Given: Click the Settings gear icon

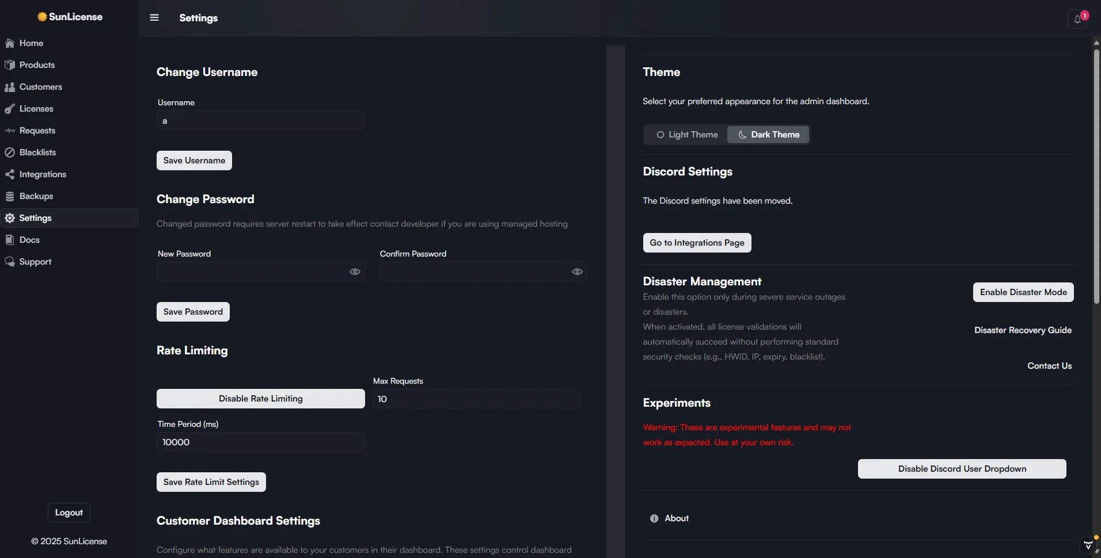Looking at the screenshot, I should point(10,218).
